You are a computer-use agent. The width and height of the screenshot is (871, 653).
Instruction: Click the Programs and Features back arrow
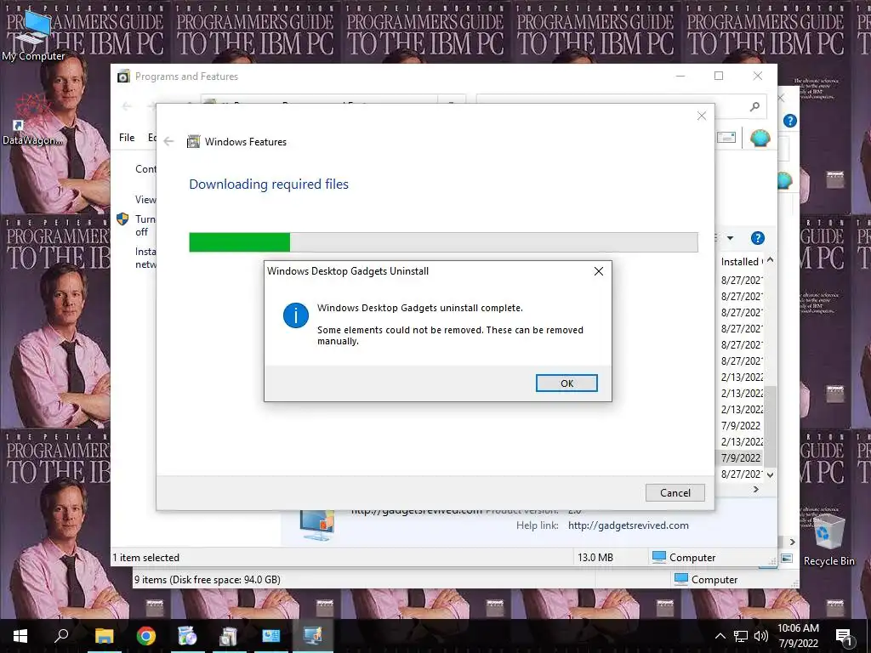pos(127,105)
